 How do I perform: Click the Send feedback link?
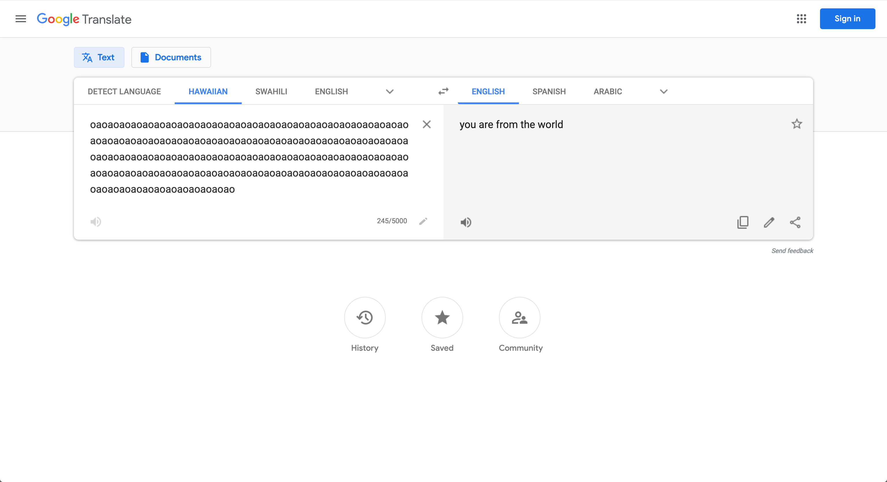point(792,251)
